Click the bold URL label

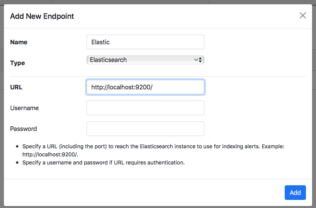coord(16,87)
